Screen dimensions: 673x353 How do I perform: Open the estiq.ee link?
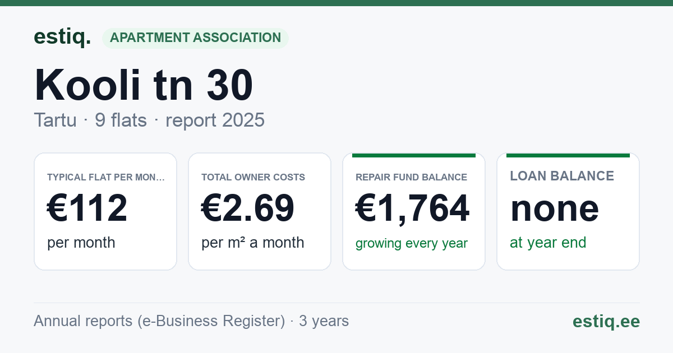pyautogui.click(x=606, y=321)
